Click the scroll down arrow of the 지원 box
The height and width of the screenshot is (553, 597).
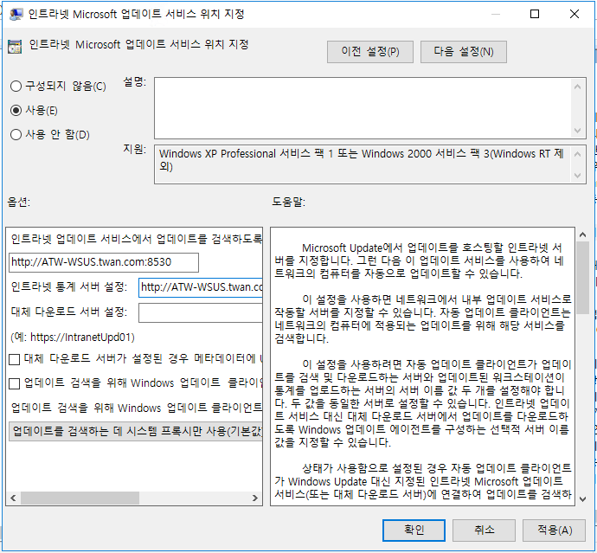tap(578, 176)
